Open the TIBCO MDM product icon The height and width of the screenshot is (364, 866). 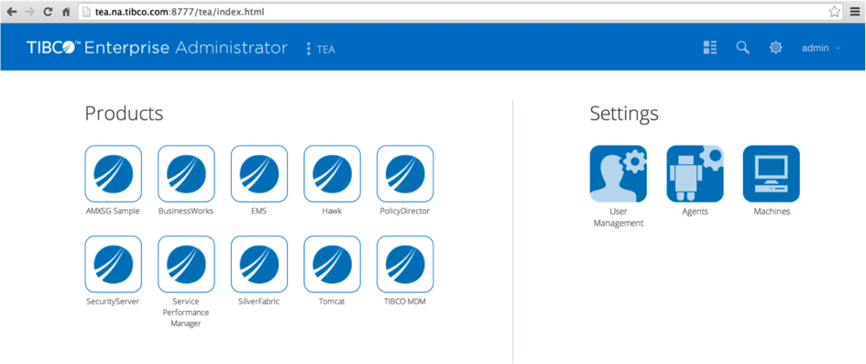405,264
